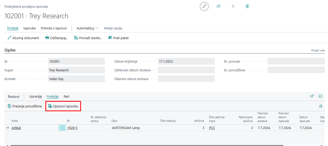Click the pencil edit icon at top
Viewport: 328px width, 146px height.
point(204,6)
